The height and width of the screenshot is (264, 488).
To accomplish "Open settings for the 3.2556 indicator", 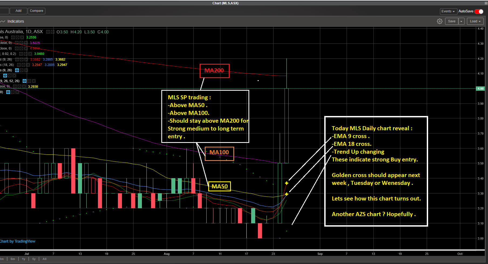I will 18,37.
